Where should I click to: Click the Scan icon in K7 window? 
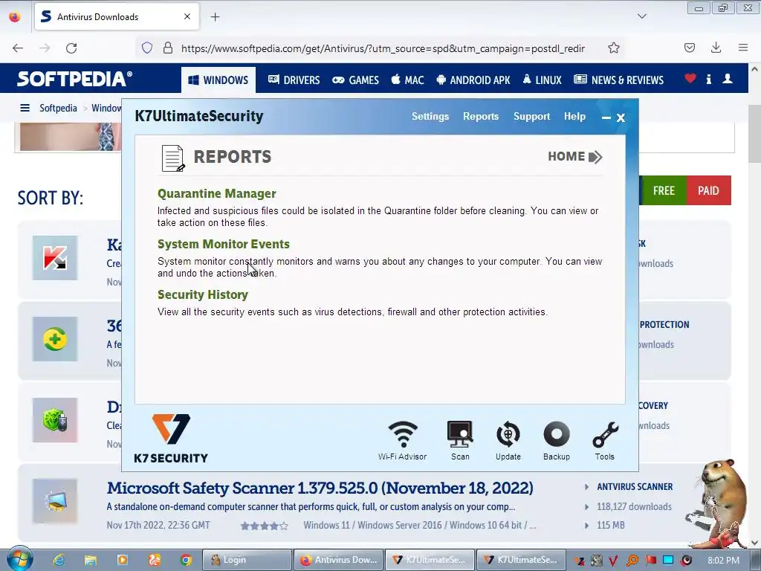click(x=459, y=440)
